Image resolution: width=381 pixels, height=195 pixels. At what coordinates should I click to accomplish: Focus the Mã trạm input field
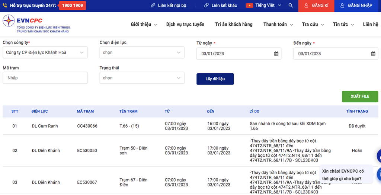pyautogui.click(x=45, y=78)
